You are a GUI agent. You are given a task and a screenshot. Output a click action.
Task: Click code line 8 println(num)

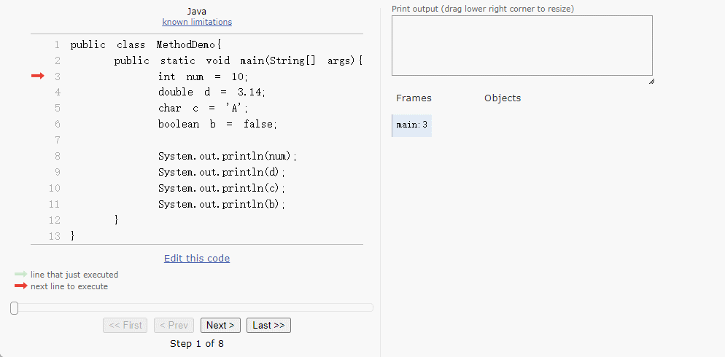click(x=228, y=156)
